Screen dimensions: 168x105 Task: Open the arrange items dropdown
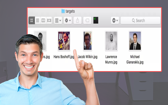58,20
